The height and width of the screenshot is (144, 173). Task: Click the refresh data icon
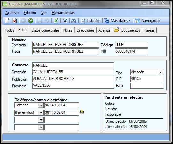click(56, 21)
